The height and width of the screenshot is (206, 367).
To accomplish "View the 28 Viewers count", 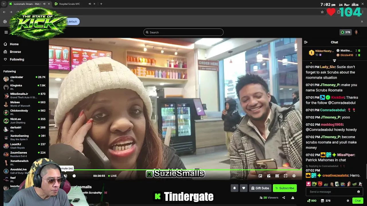I will tap(269, 197).
